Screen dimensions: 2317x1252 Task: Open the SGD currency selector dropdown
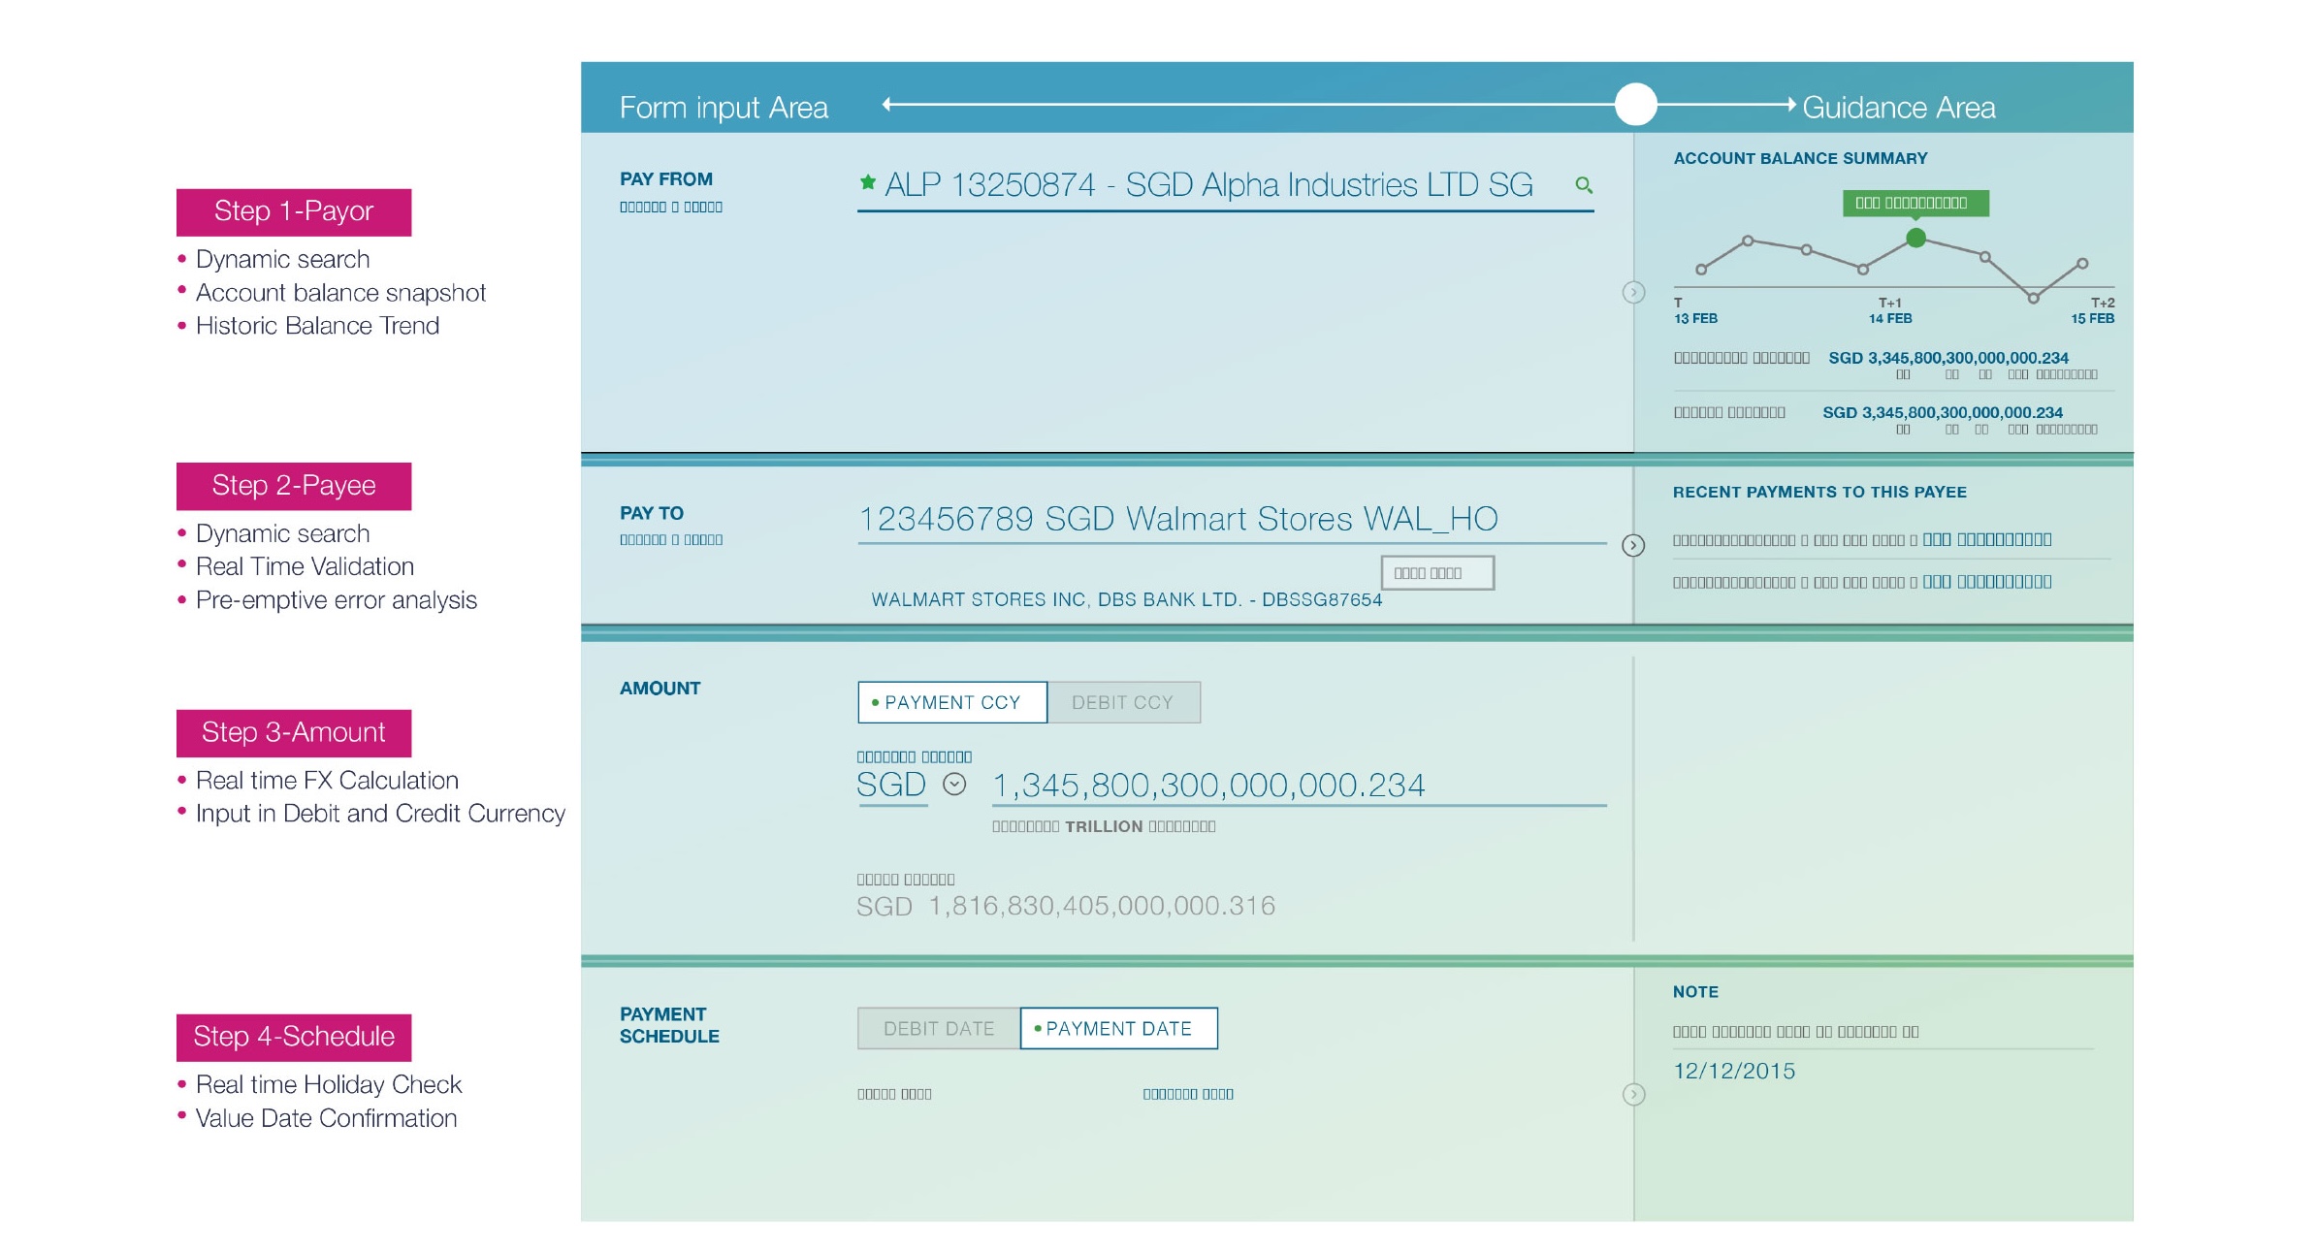[x=954, y=782]
